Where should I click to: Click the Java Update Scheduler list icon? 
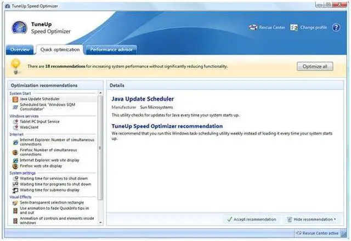coord(15,99)
